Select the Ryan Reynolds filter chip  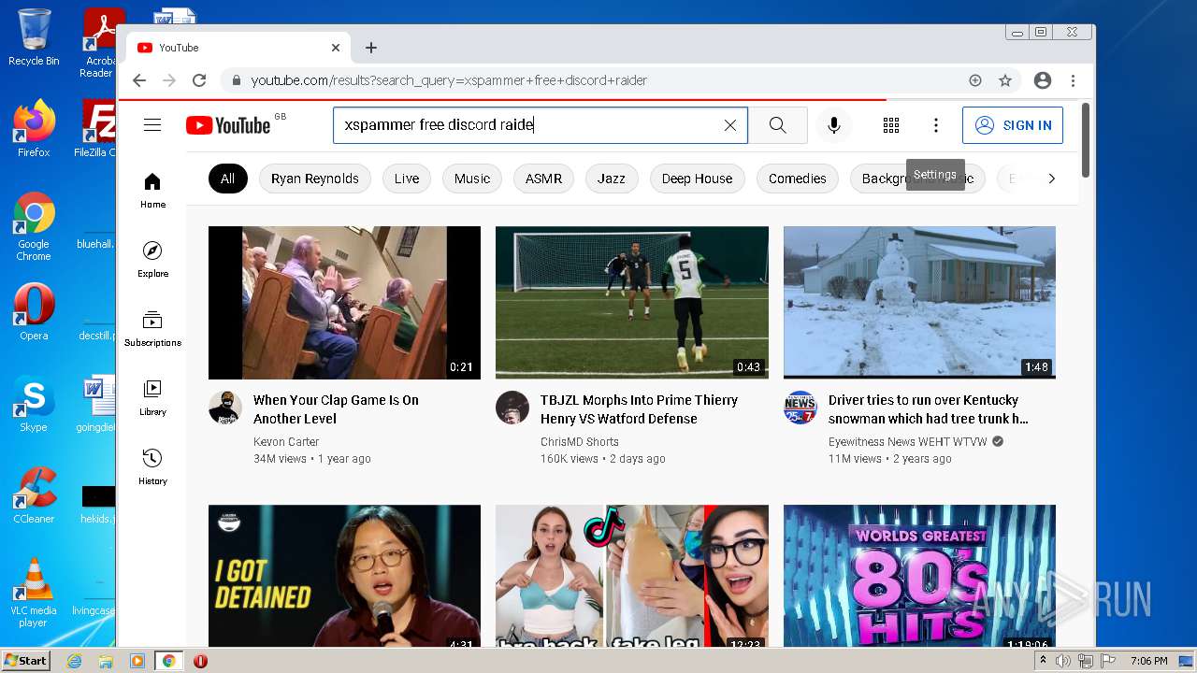[315, 179]
